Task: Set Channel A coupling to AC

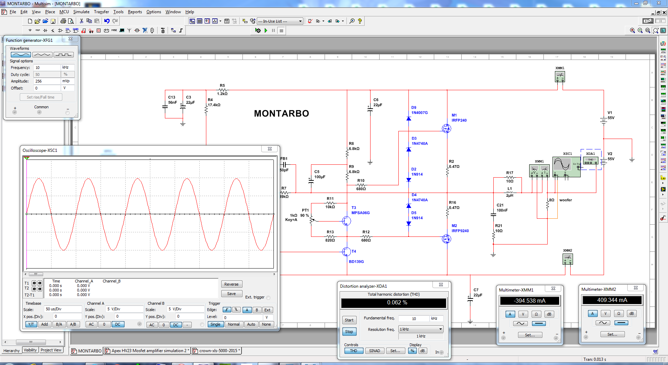Action: 91,324
